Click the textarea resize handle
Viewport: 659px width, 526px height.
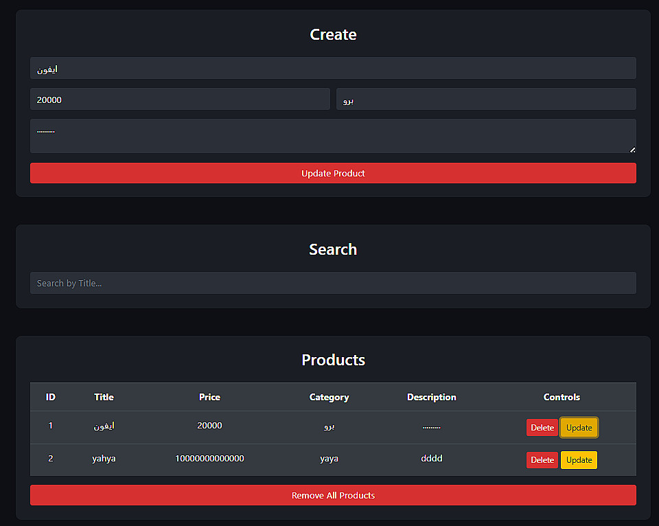coord(632,150)
